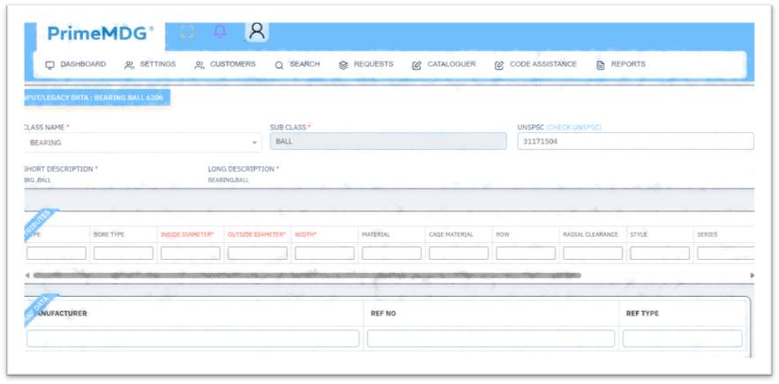The width and height of the screenshot is (779, 384).
Task: Open Code Assistance from the nav bar
Action: coord(536,64)
